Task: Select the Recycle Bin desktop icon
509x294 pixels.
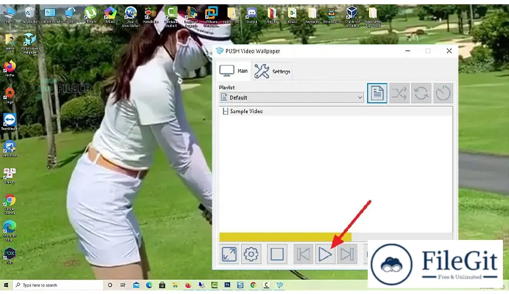Action: click(x=30, y=15)
